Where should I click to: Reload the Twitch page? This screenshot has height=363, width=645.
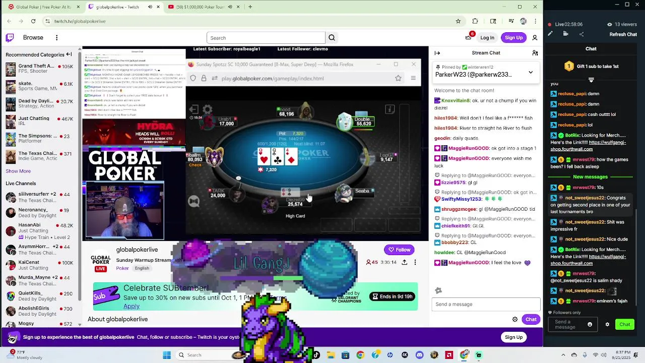coord(33,21)
